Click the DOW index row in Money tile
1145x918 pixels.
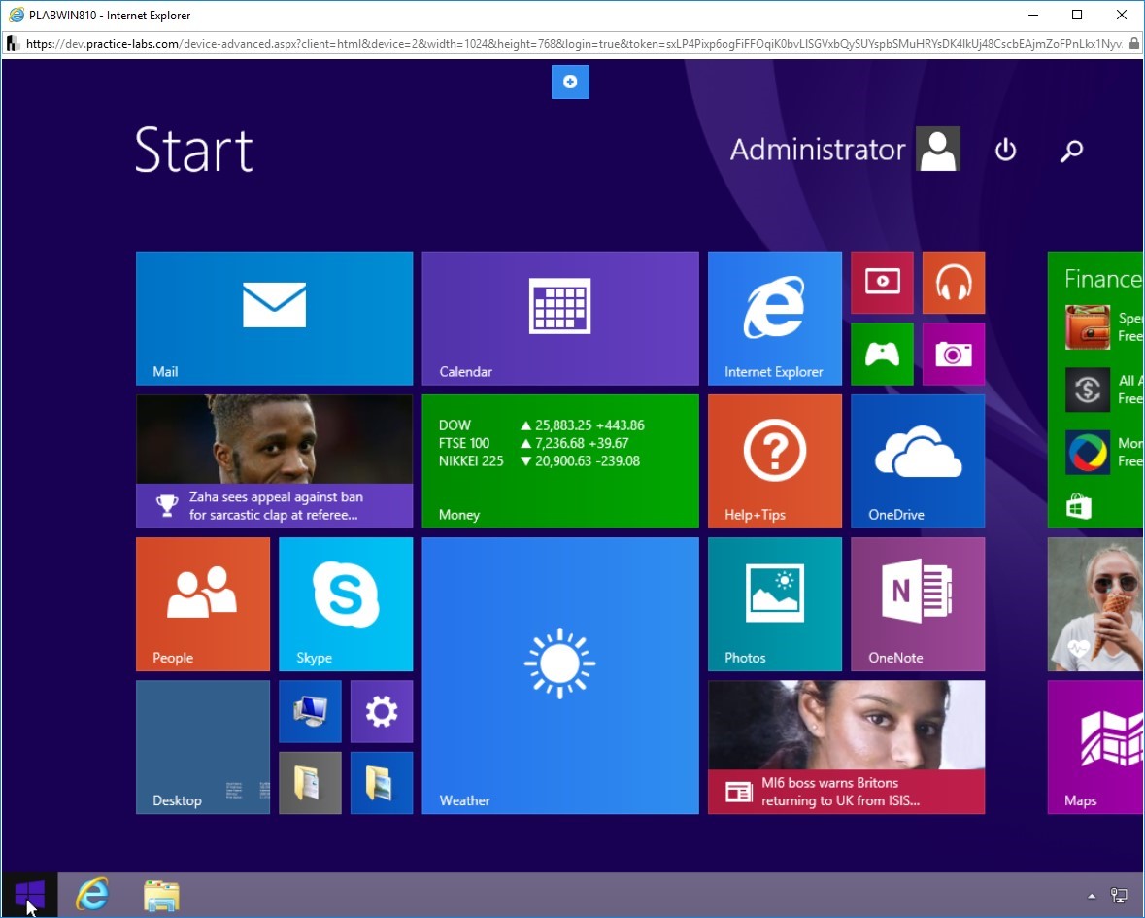pyautogui.click(x=541, y=425)
